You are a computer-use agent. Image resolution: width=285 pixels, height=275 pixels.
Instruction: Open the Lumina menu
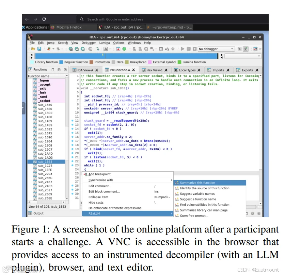click(105, 43)
